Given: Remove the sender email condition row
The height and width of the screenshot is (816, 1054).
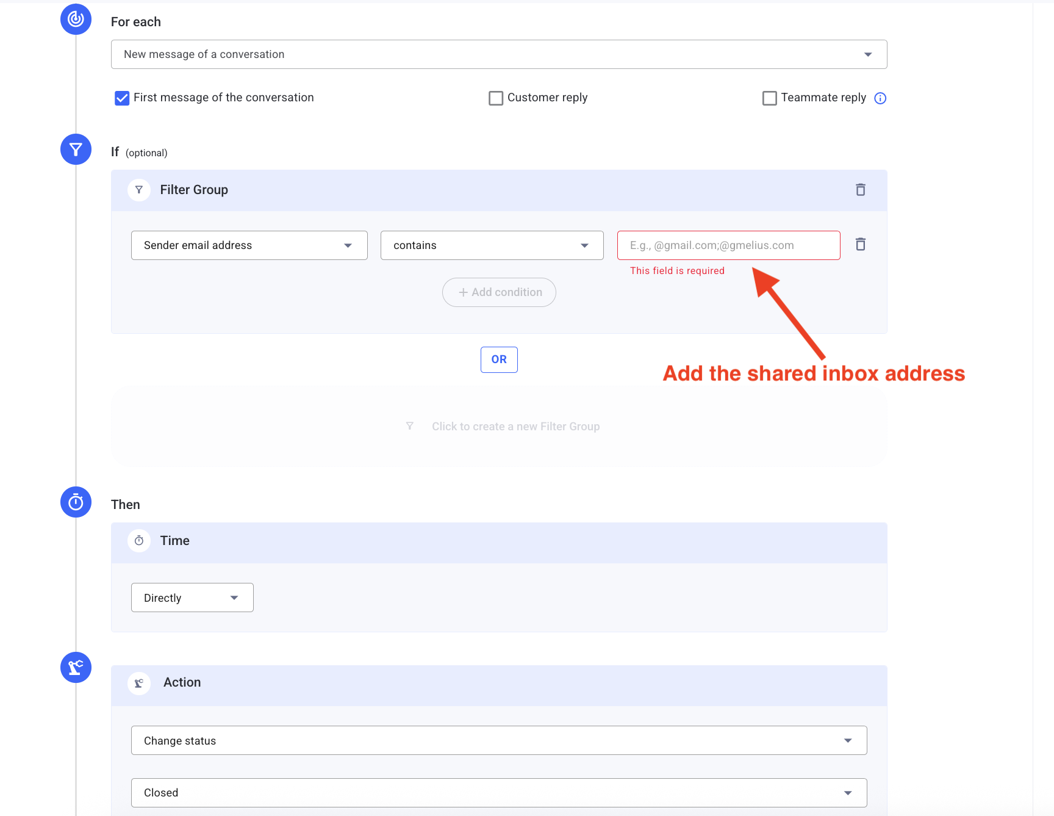Looking at the screenshot, I should pos(860,245).
